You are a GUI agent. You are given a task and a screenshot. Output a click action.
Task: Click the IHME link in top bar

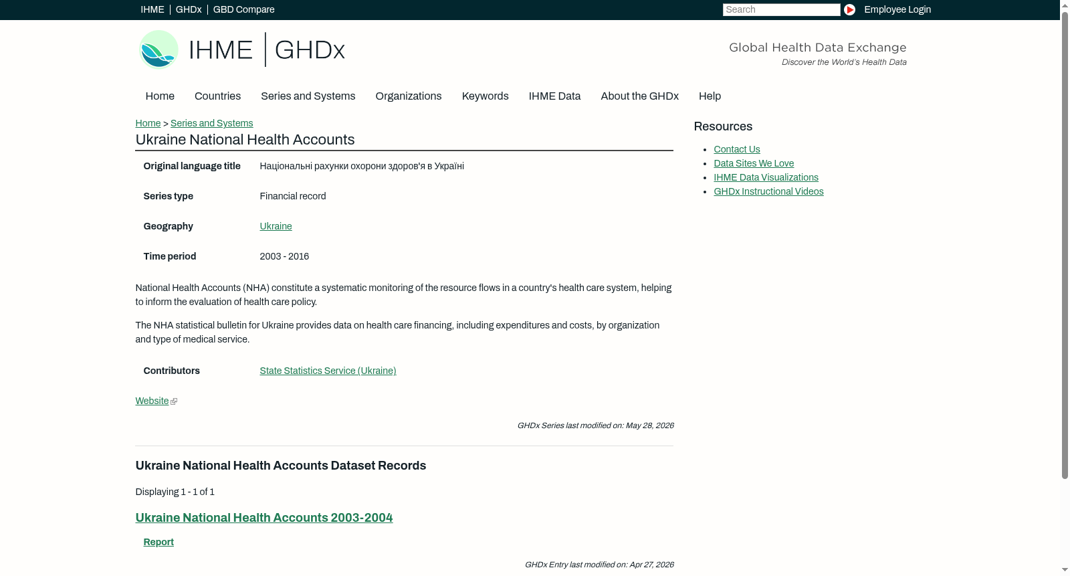(x=152, y=9)
